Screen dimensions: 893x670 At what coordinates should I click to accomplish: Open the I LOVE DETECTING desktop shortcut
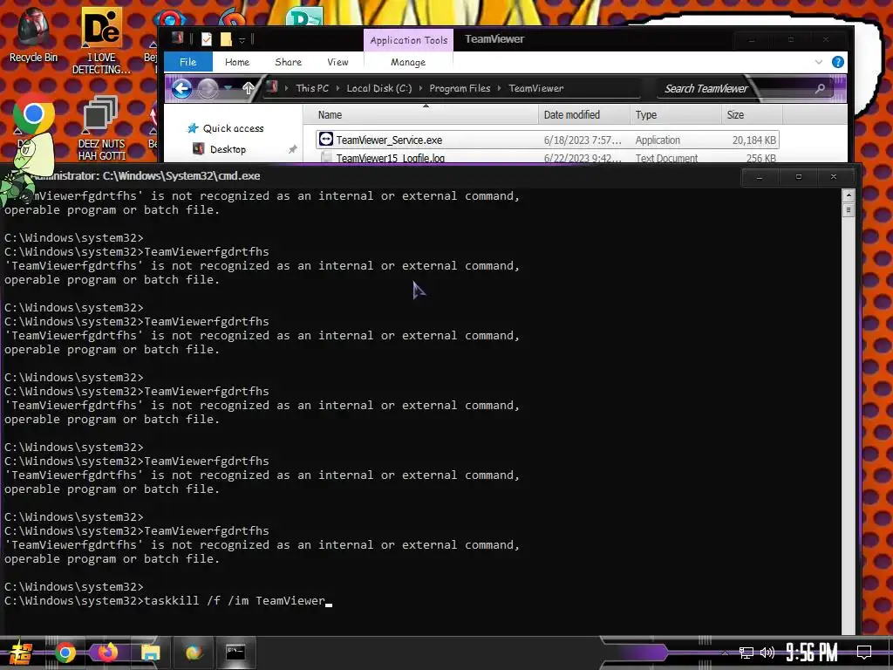[x=101, y=41]
